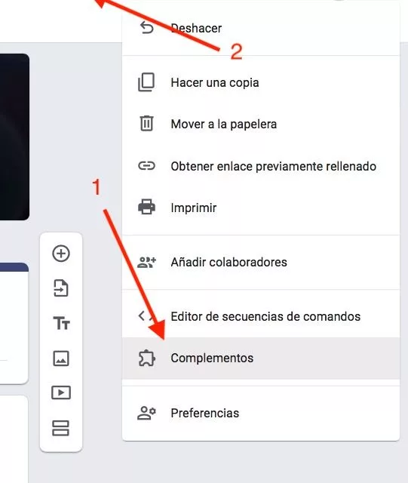Add a video to the form
This screenshot has width=408, height=483.
[61, 392]
